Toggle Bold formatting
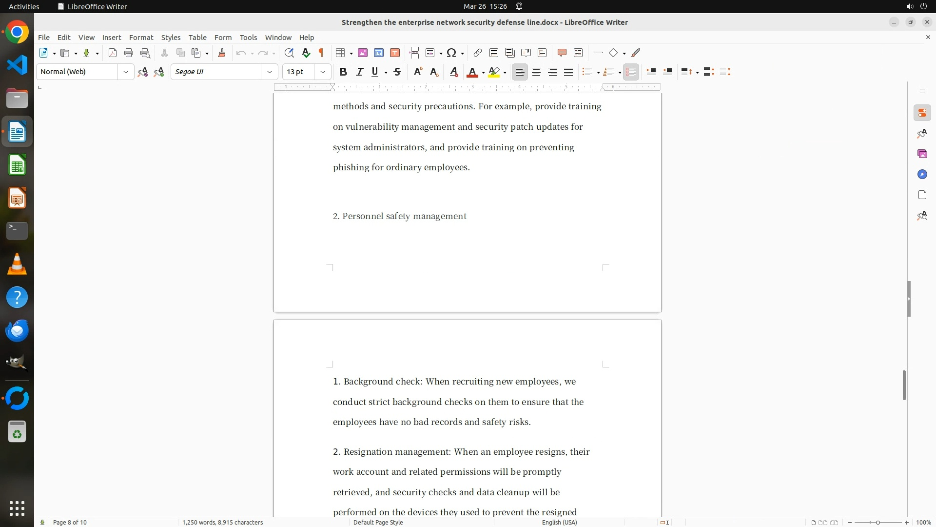Image resolution: width=936 pixels, height=527 pixels. point(343,72)
